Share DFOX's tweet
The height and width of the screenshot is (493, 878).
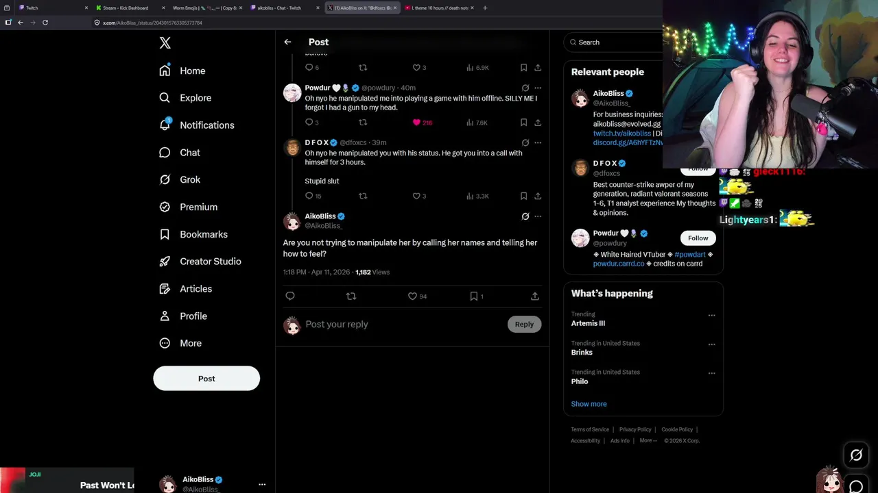point(538,196)
